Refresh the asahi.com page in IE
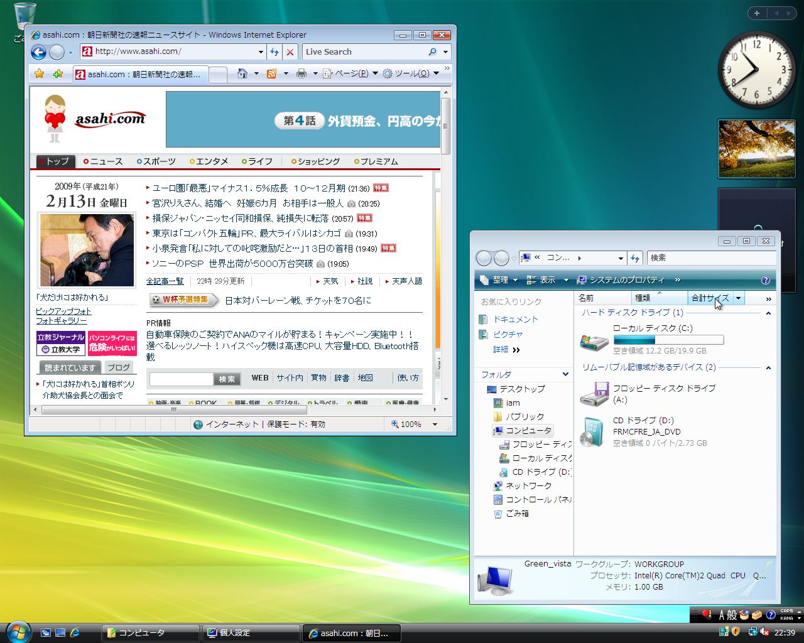The height and width of the screenshot is (643, 804). [x=274, y=52]
